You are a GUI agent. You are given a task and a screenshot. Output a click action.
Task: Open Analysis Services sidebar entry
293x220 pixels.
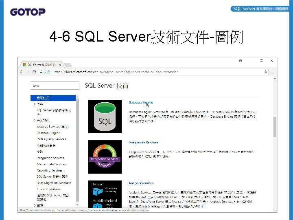point(53,127)
